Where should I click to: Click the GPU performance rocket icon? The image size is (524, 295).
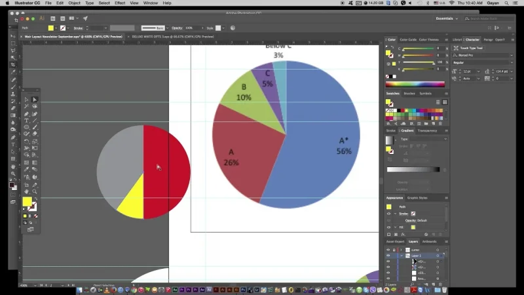click(85, 18)
